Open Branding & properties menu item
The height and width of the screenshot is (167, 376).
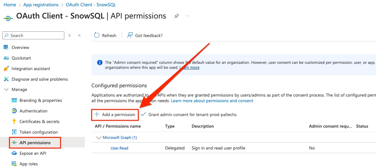pos(40,100)
